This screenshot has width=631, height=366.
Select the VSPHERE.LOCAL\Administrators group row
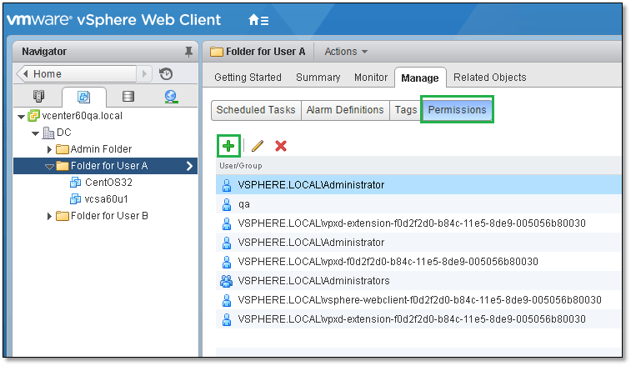coord(418,281)
